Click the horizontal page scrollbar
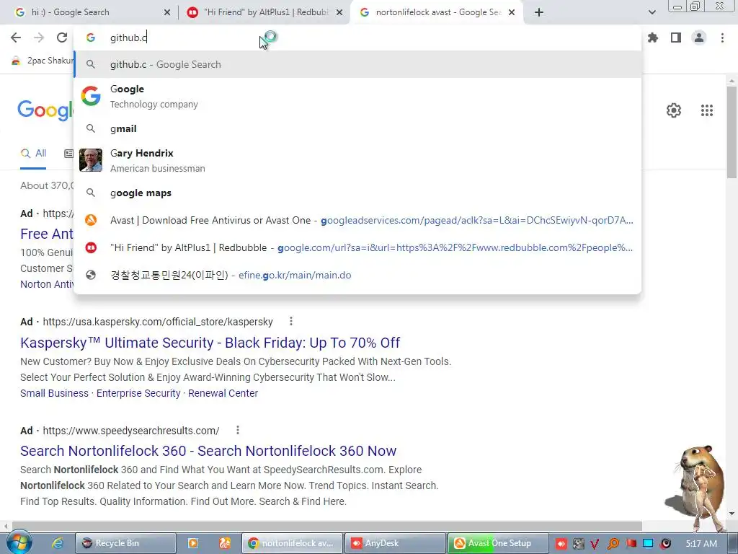 click(326, 526)
